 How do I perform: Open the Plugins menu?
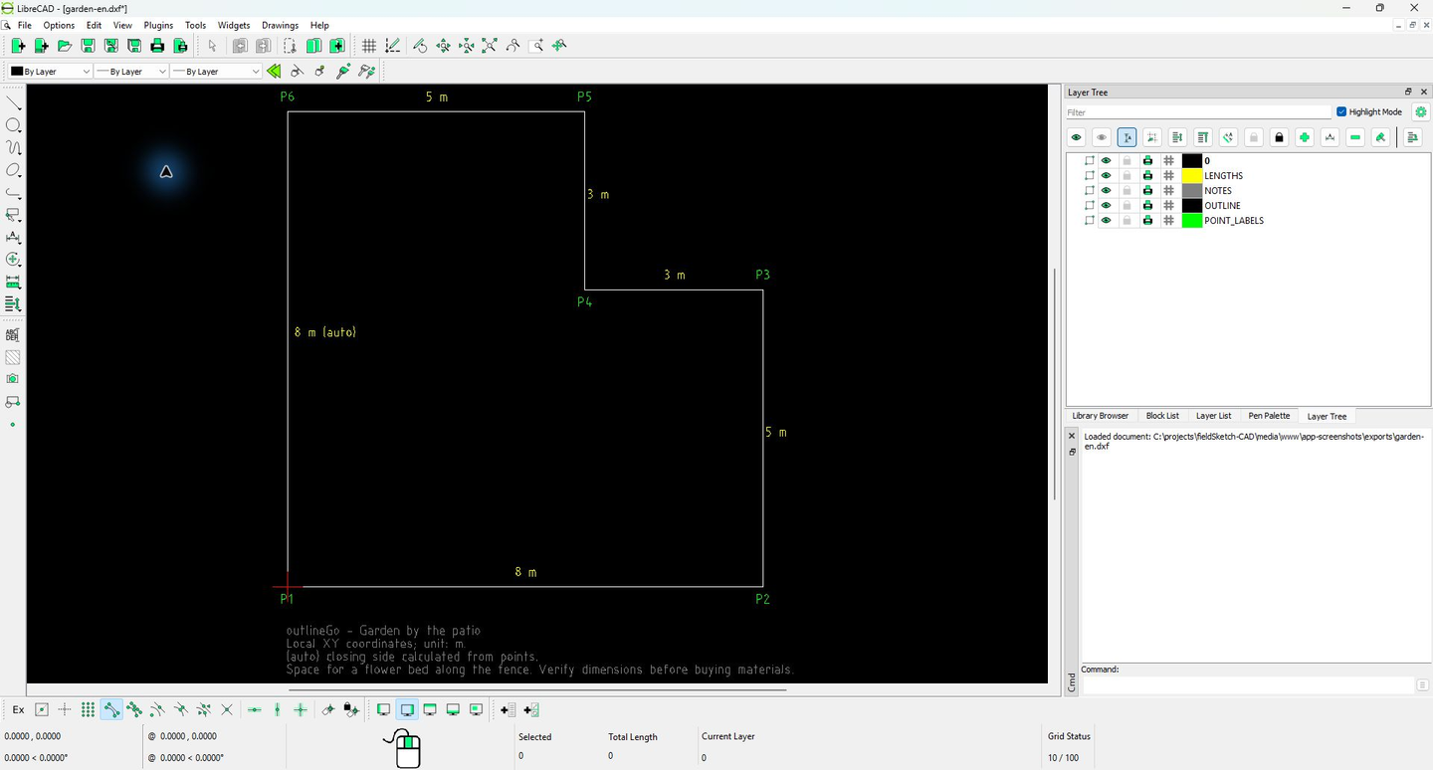(158, 25)
